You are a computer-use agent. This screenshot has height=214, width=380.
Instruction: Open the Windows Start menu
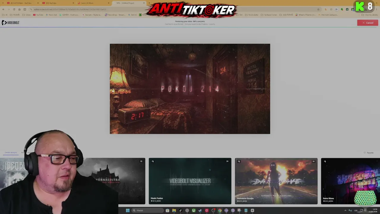coord(128,210)
